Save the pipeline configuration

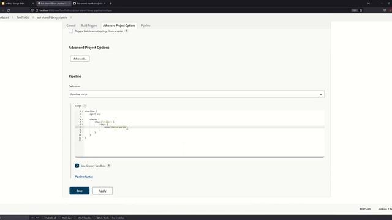[x=79, y=191]
